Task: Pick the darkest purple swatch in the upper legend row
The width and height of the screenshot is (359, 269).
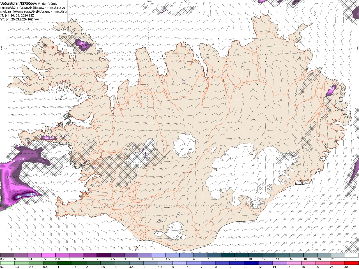Action: [103, 255]
